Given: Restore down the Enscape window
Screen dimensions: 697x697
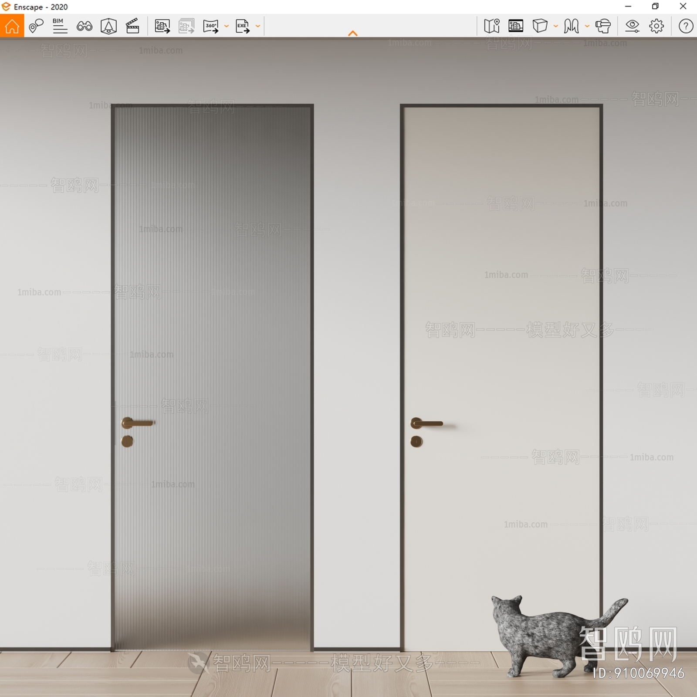Looking at the screenshot, I should (x=655, y=7).
